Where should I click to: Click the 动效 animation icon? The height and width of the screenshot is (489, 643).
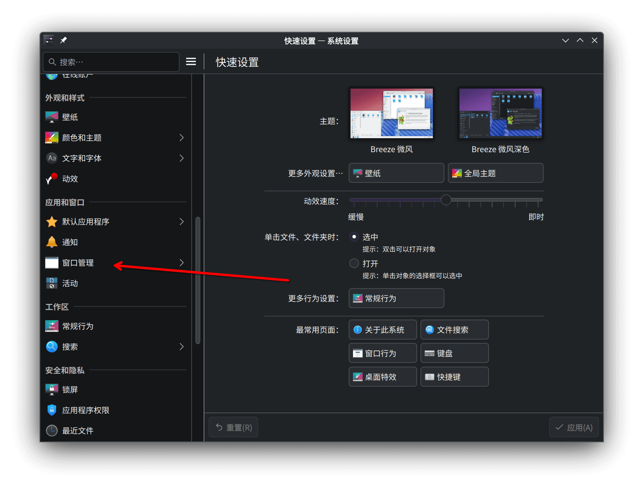click(x=52, y=179)
